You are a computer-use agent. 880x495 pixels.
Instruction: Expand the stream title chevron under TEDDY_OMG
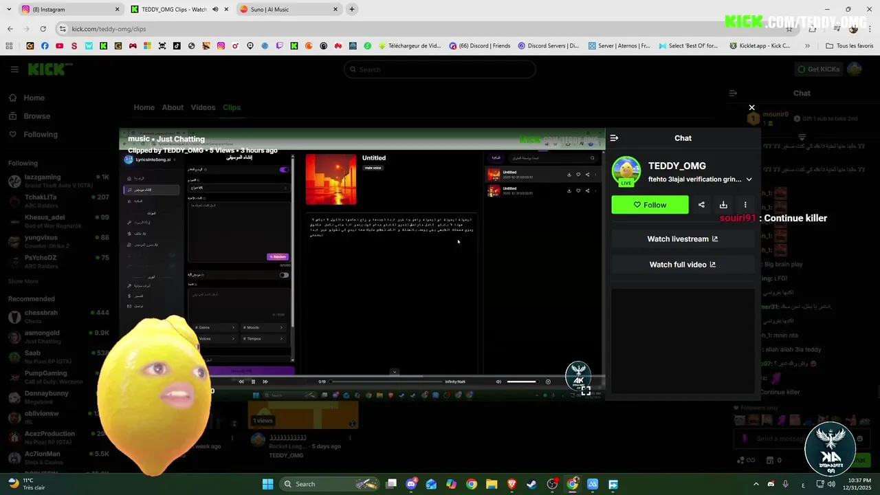(749, 179)
